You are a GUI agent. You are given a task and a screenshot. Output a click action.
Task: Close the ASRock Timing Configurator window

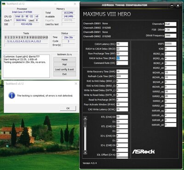178,6
